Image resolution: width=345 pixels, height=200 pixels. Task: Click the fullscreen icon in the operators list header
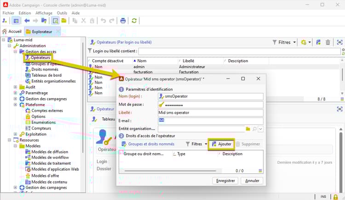coord(339,42)
